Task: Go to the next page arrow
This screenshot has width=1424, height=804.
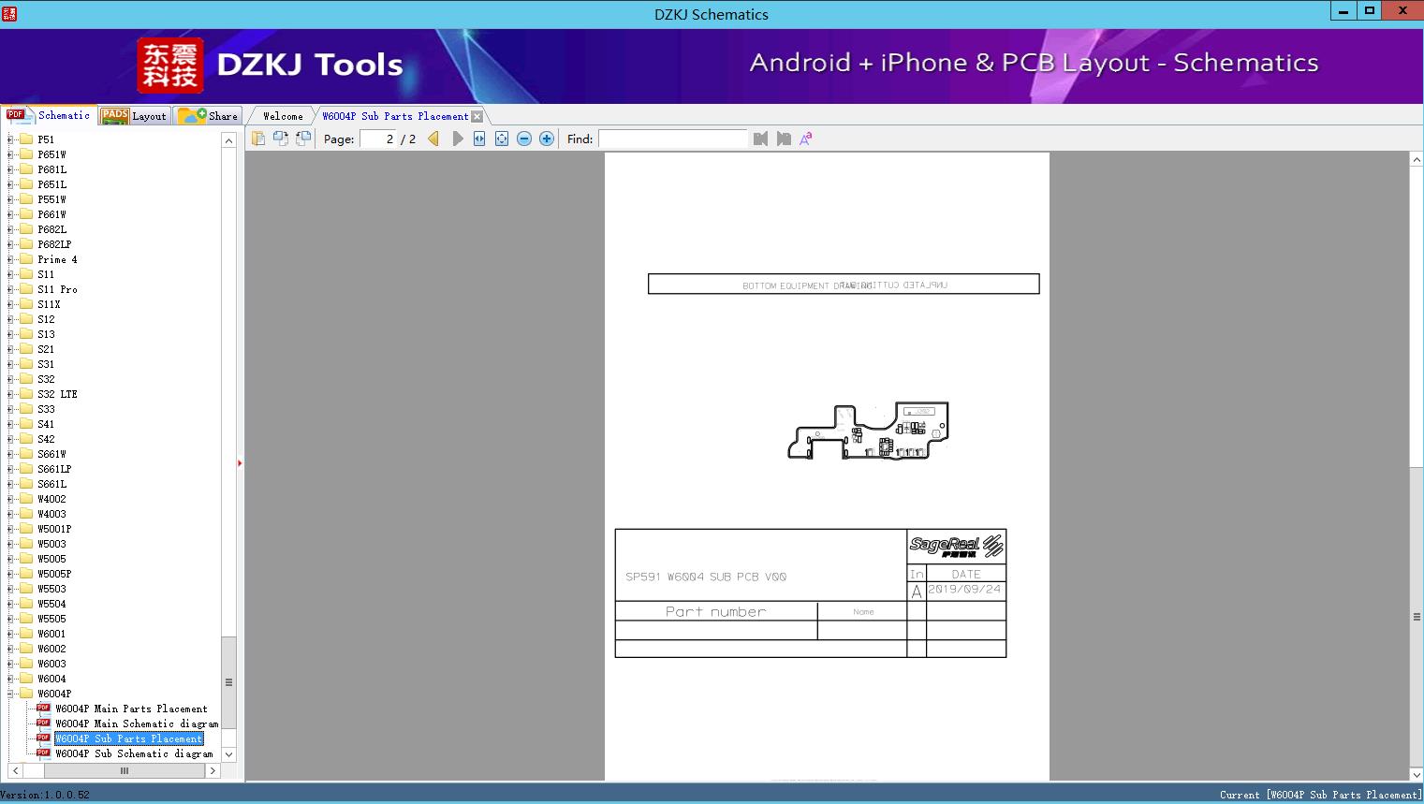Action: (458, 139)
